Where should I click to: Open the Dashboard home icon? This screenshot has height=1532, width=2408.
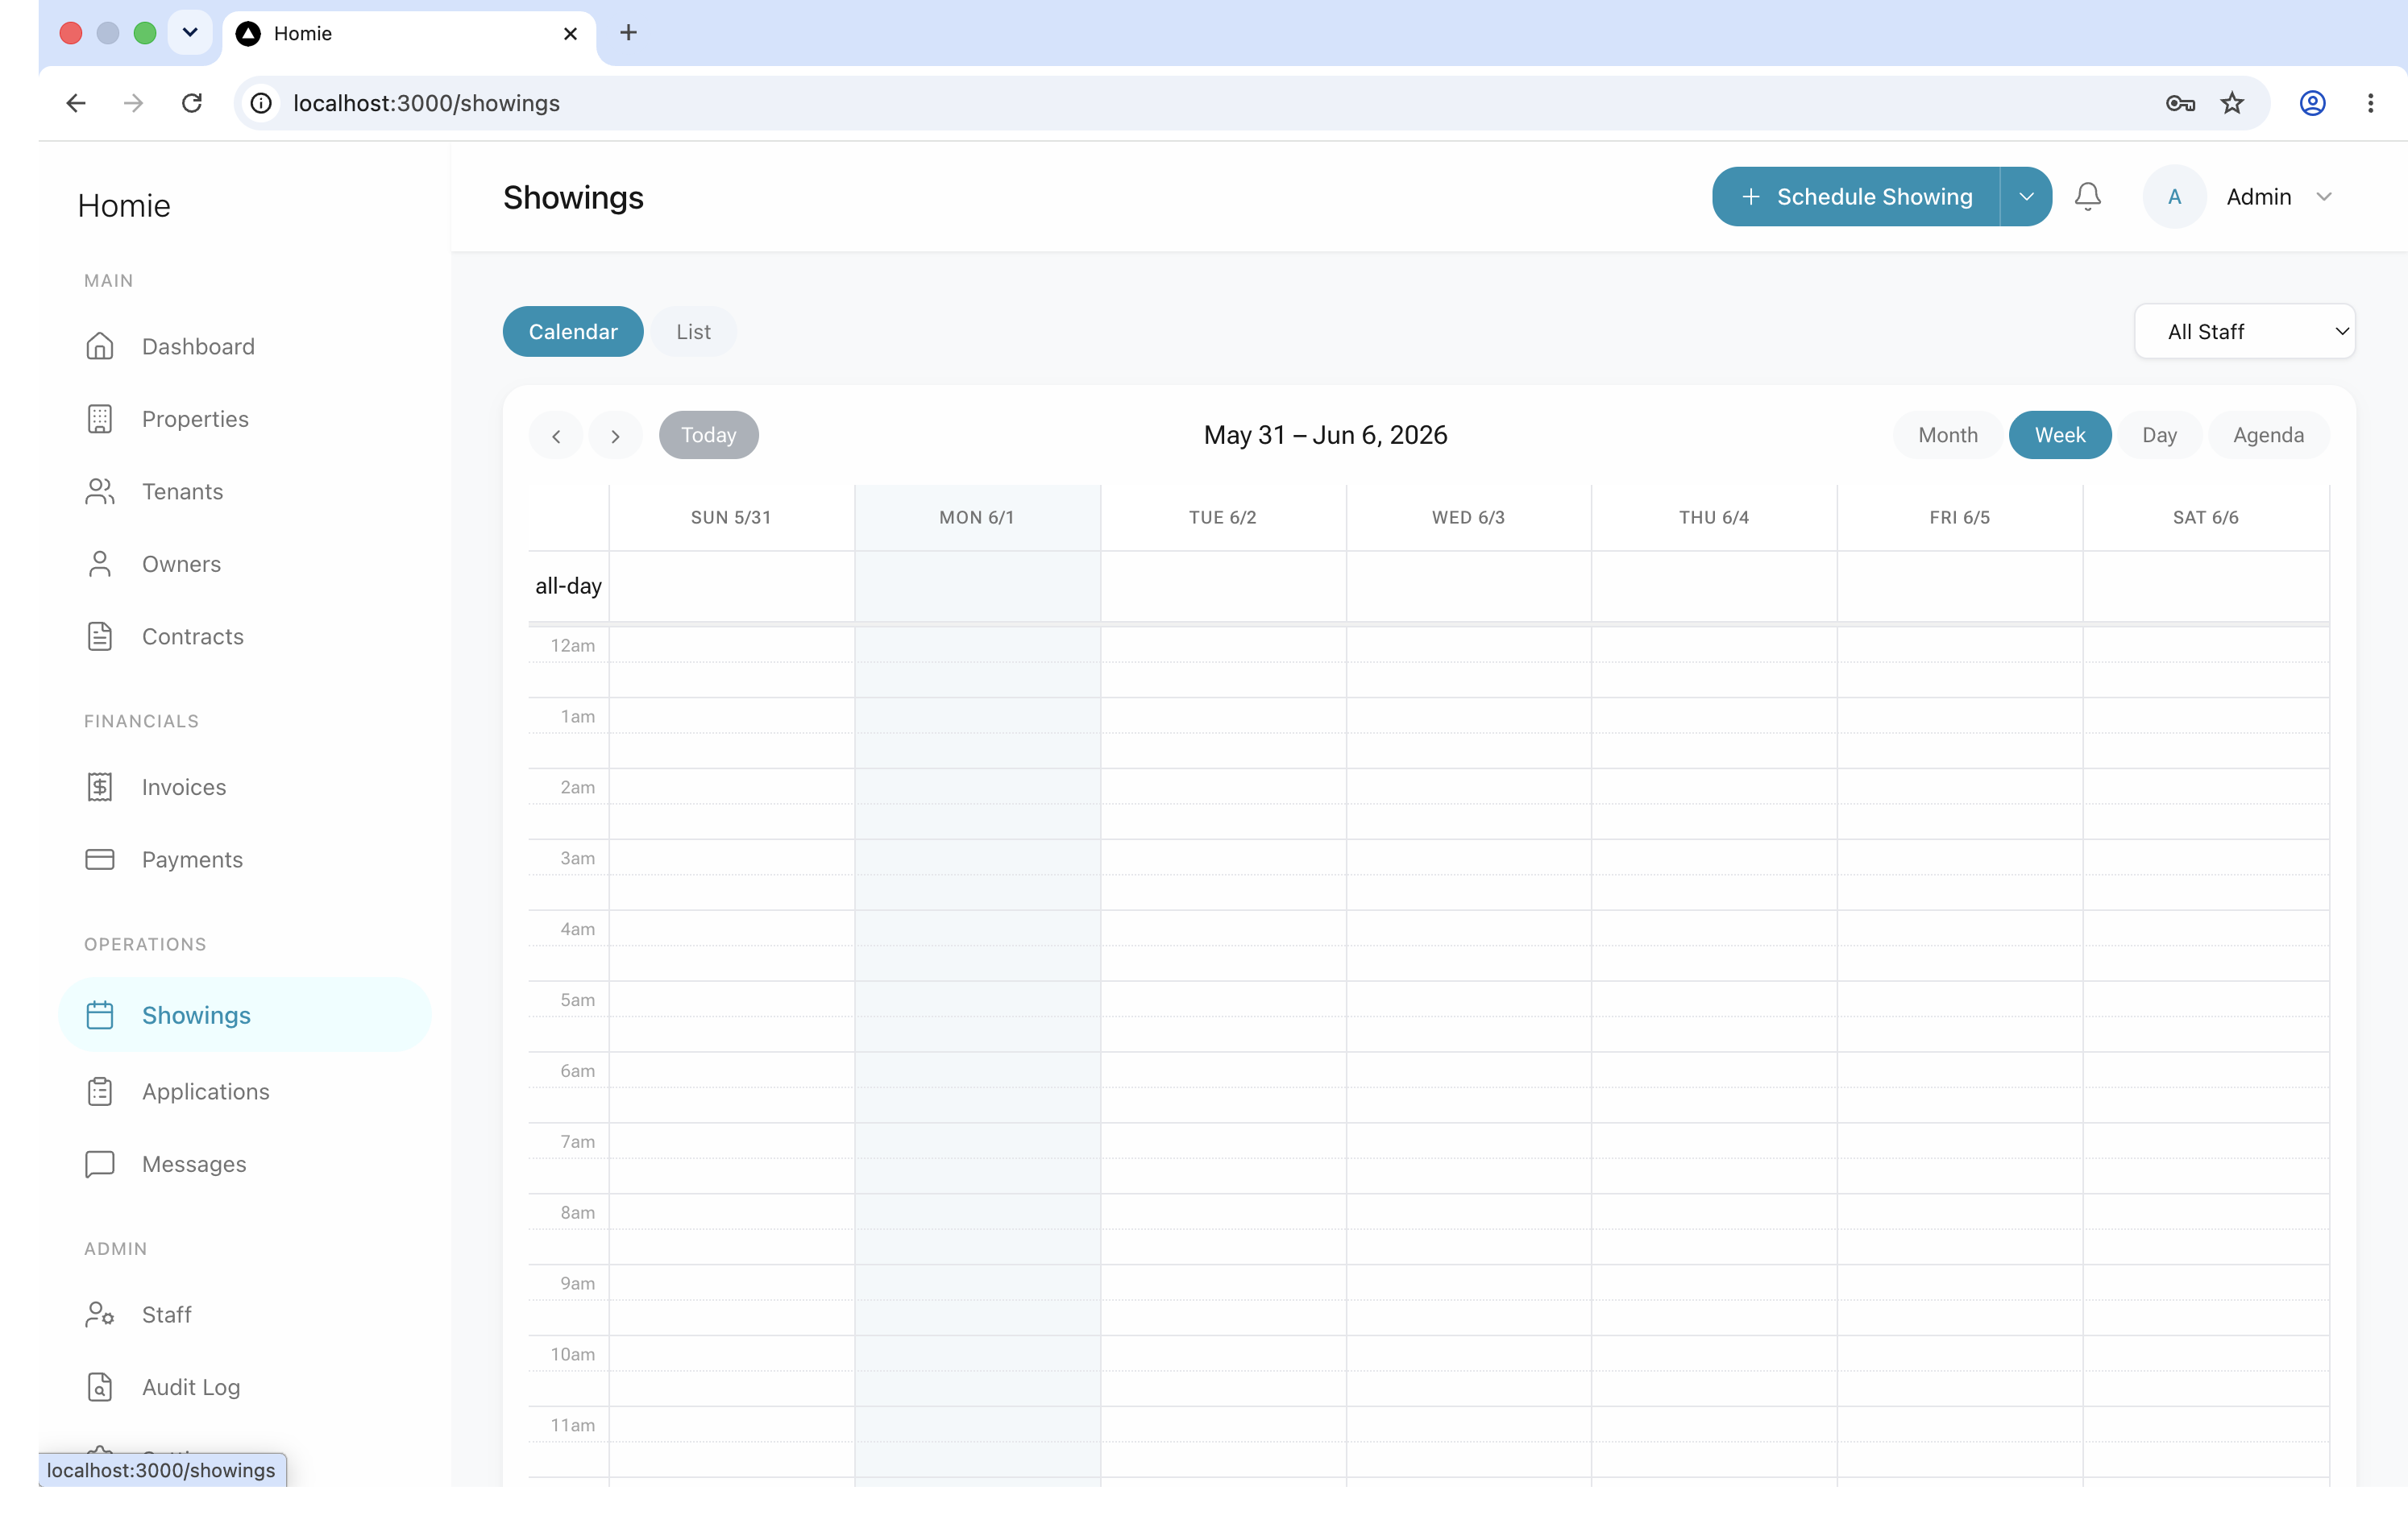[x=100, y=347]
